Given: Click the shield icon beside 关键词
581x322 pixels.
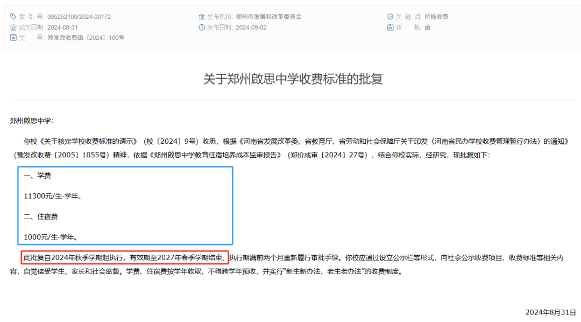Looking at the screenshot, I should (x=390, y=17).
